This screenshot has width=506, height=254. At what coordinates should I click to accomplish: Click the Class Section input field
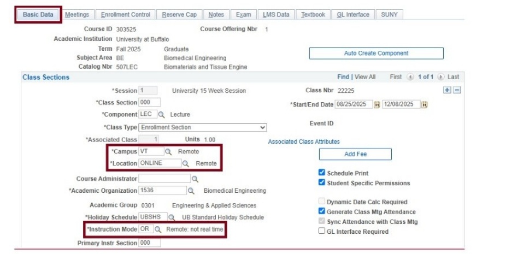point(149,102)
